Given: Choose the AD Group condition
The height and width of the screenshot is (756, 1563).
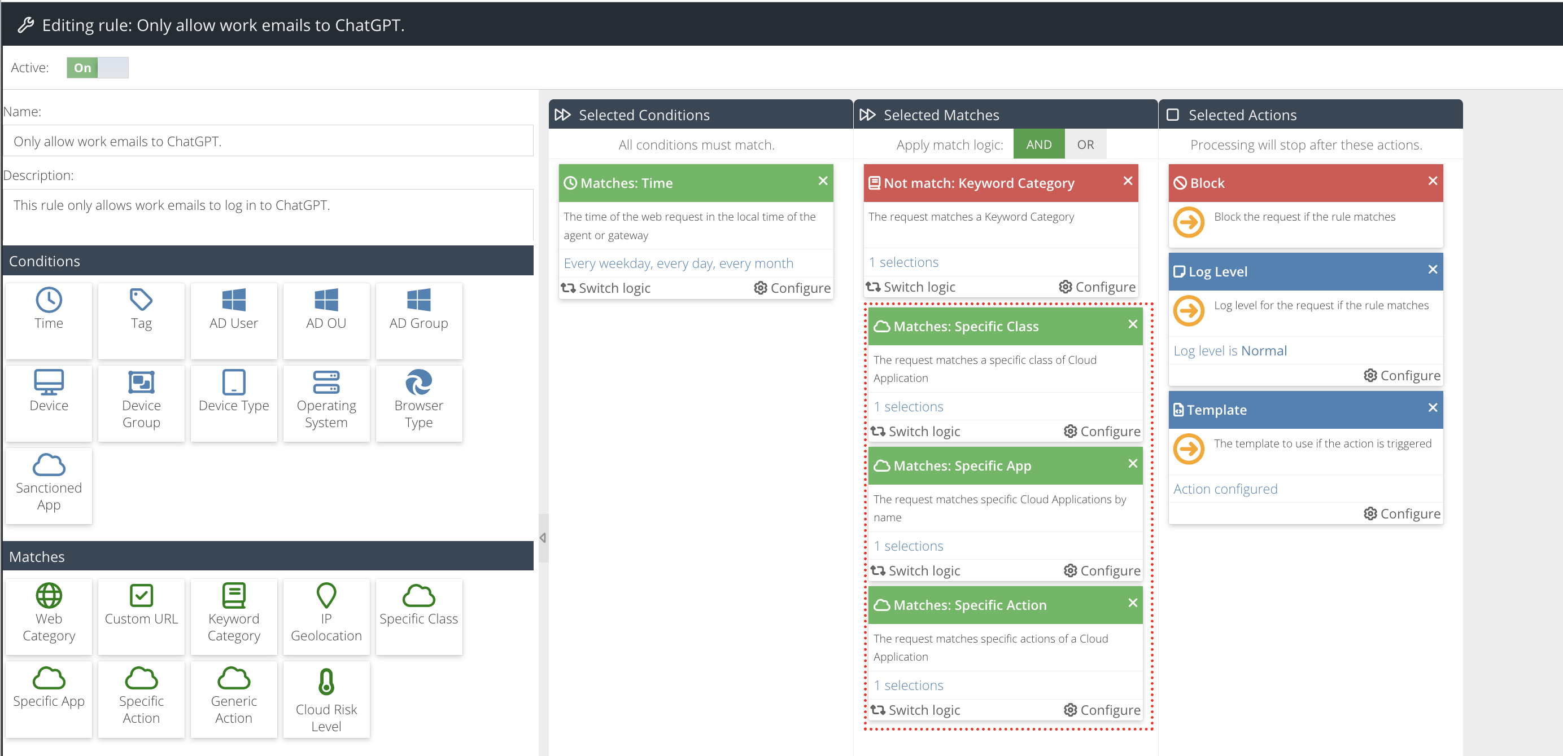Looking at the screenshot, I should [418, 320].
